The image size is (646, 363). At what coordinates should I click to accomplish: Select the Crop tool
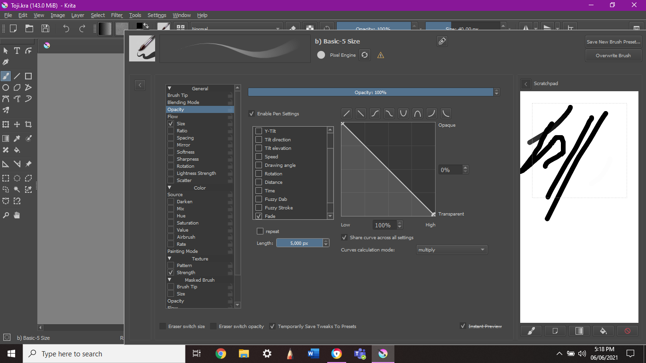click(x=28, y=124)
